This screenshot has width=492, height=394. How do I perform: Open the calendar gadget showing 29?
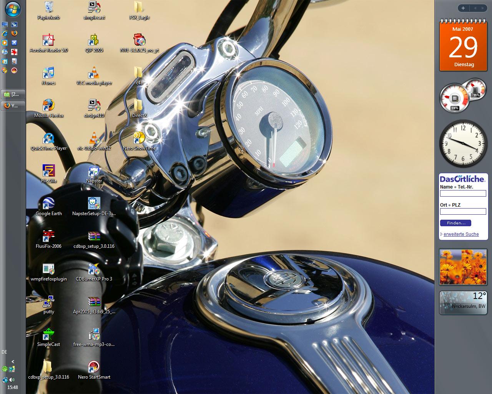point(464,46)
